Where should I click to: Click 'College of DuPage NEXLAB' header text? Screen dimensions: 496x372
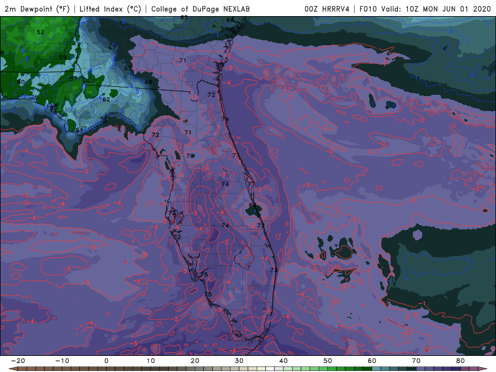point(200,9)
